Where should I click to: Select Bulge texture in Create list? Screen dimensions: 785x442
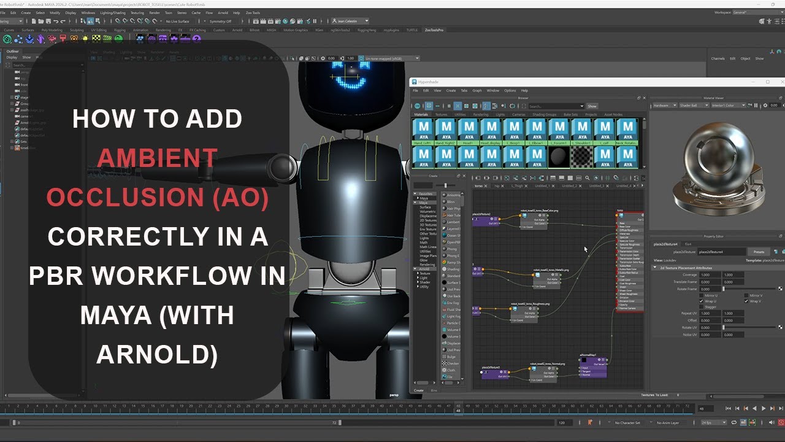coord(451,357)
